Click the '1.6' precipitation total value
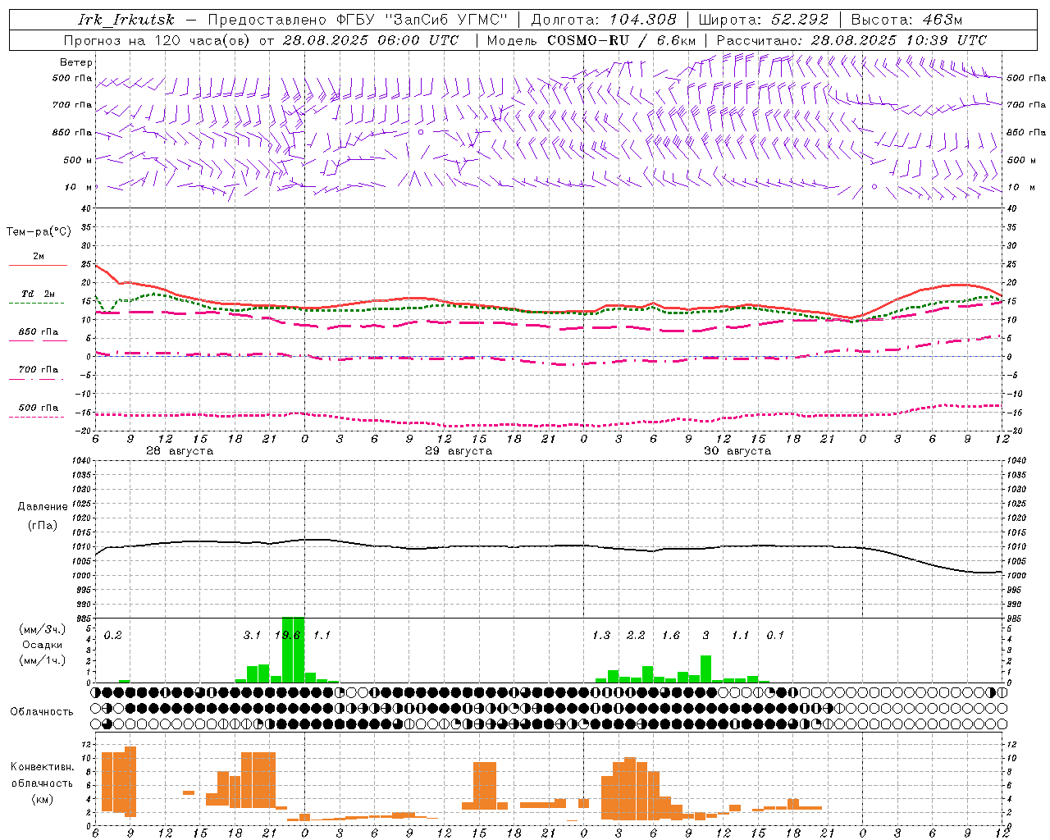The width and height of the screenshot is (1050, 840). coord(671,635)
